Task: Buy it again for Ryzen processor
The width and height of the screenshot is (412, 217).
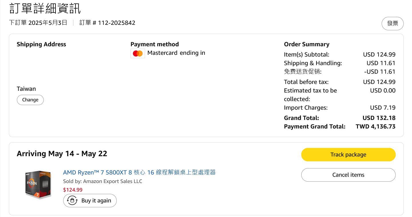Action: [90, 200]
